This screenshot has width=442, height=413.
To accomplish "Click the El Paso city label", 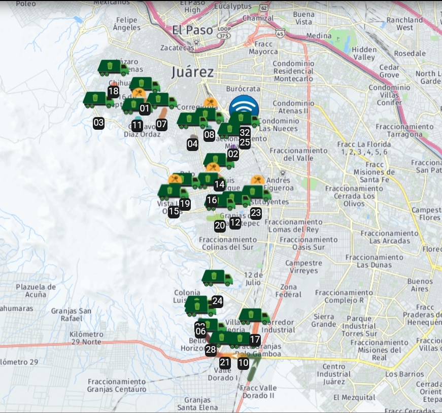I will (x=192, y=30).
